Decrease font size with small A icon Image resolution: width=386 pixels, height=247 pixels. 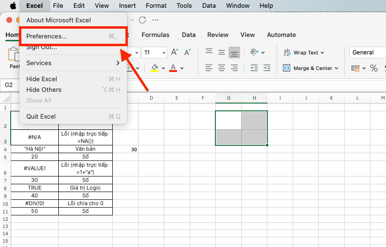click(x=188, y=52)
